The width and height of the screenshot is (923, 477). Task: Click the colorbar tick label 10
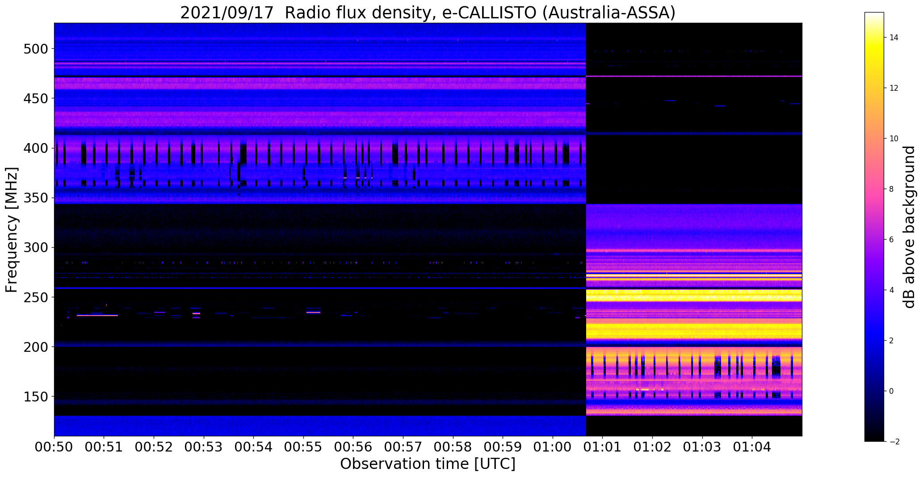pyautogui.click(x=894, y=139)
